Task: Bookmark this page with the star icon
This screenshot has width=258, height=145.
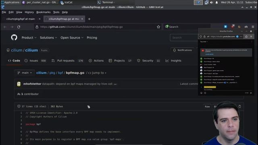Action: click(158, 27)
